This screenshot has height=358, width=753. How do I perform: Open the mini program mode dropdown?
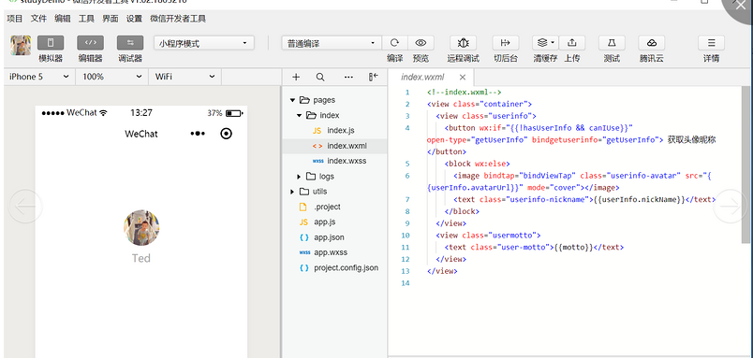tap(204, 43)
